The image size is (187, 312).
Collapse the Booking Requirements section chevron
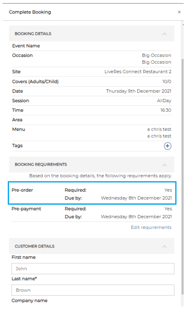tap(165, 165)
